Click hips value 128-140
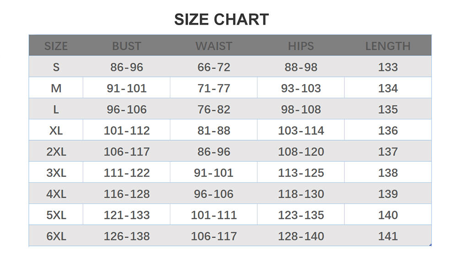The width and height of the screenshot is (458, 260). pyautogui.click(x=301, y=236)
